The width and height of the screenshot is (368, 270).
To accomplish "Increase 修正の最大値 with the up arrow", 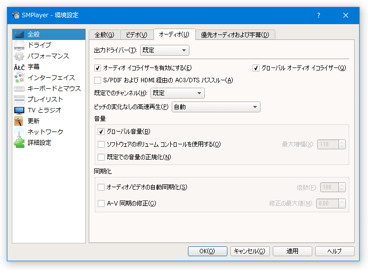I will (342, 201).
